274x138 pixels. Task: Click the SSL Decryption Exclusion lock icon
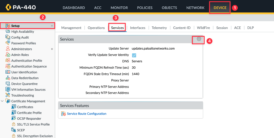pos(13,136)
